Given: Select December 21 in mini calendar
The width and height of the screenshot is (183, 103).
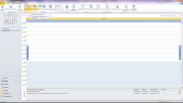Looking at the screenshot, I should [x=8, y=22].
